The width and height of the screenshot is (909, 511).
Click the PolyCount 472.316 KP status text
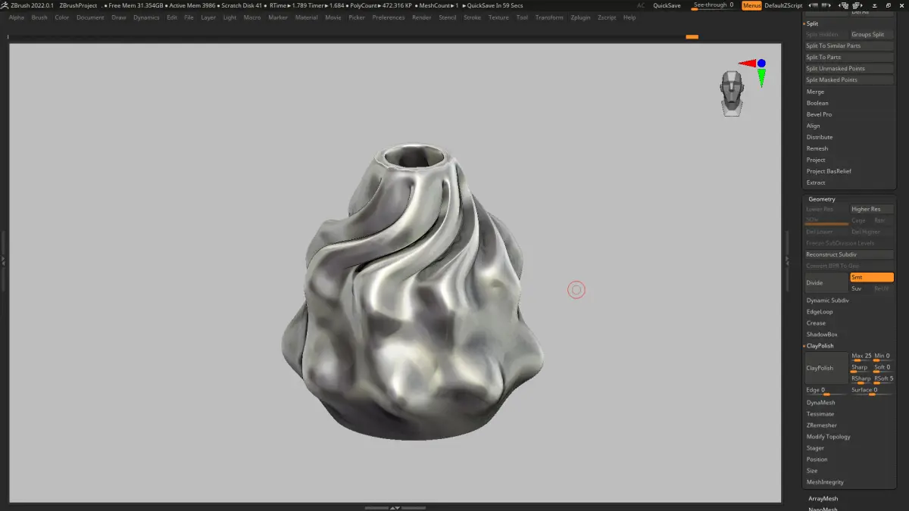(381, 5)
